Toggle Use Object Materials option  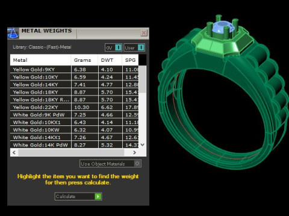[110, 164]
